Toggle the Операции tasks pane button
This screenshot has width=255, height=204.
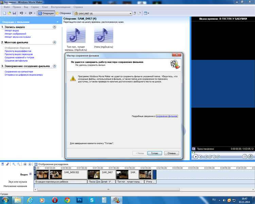coord(46,13)
